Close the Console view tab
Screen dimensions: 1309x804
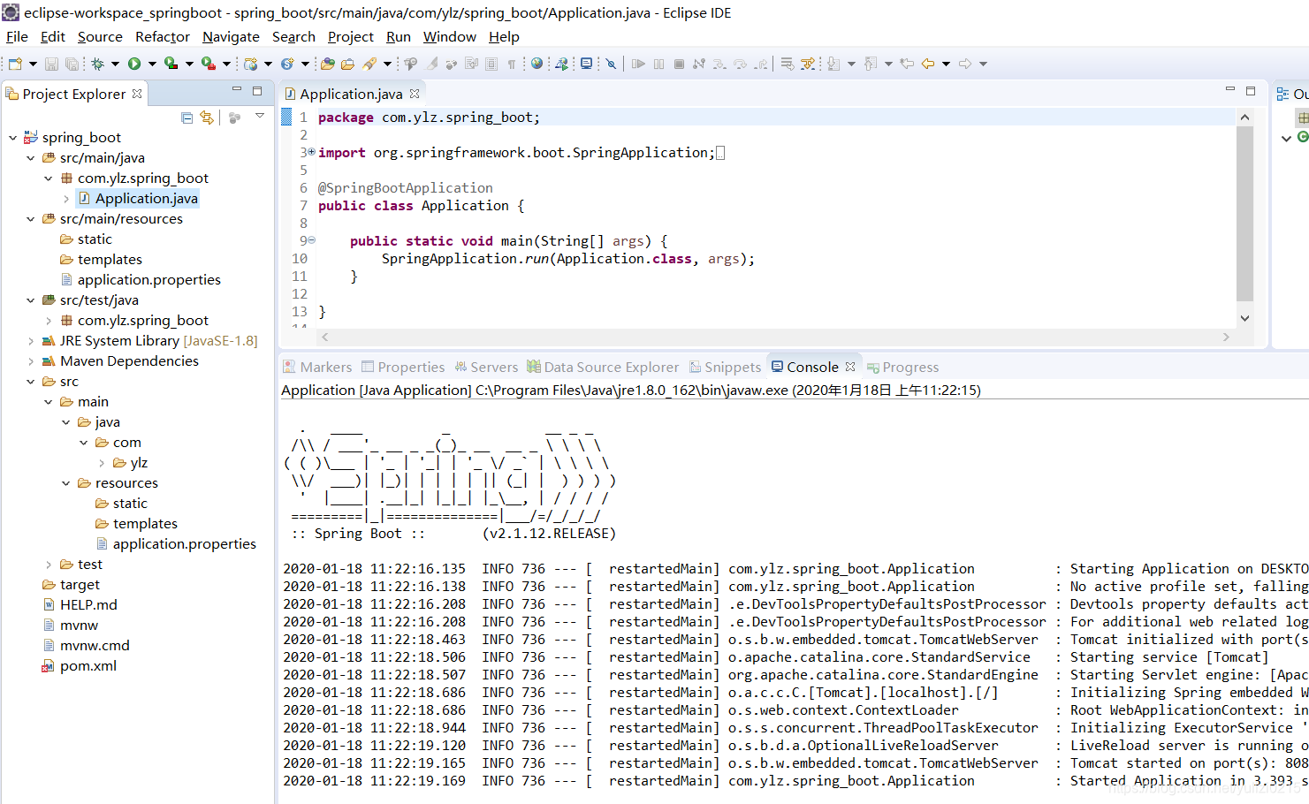850,367
